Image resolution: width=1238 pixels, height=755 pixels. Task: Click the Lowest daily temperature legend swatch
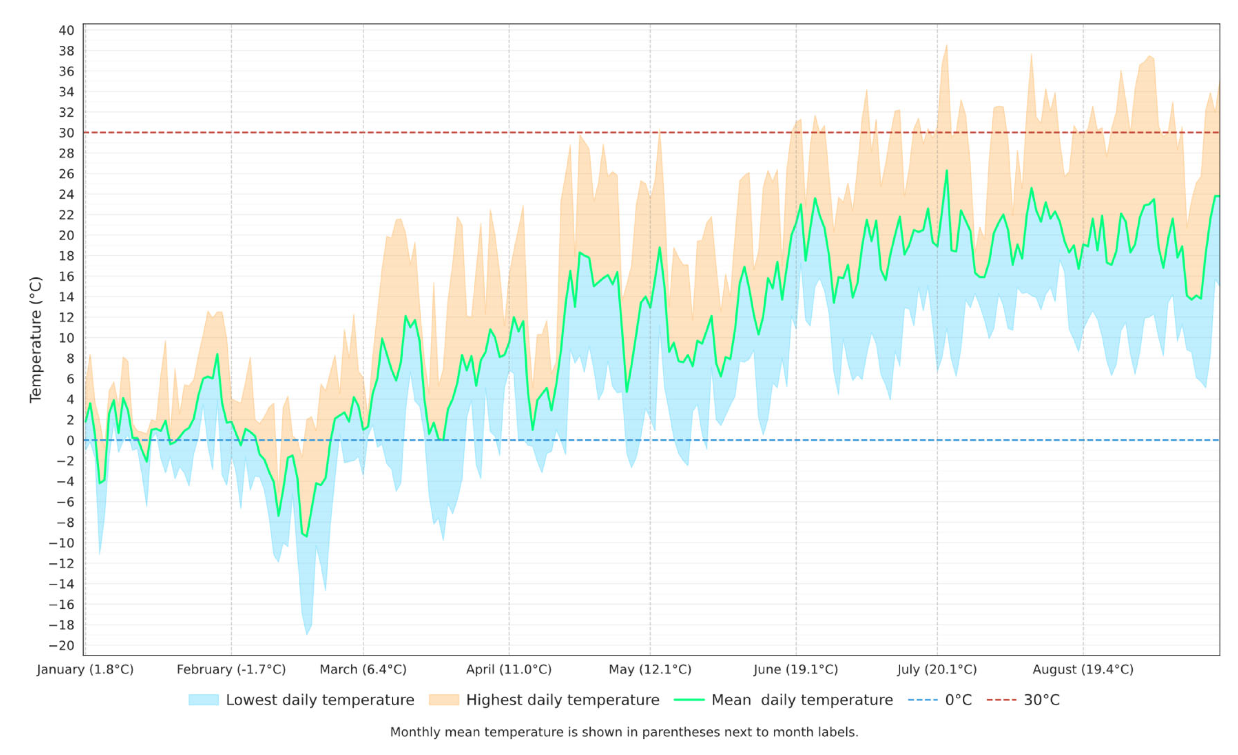[204, 700]
